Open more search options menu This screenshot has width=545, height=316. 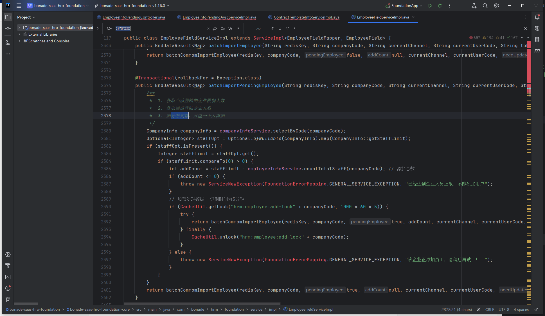[295, 29]
